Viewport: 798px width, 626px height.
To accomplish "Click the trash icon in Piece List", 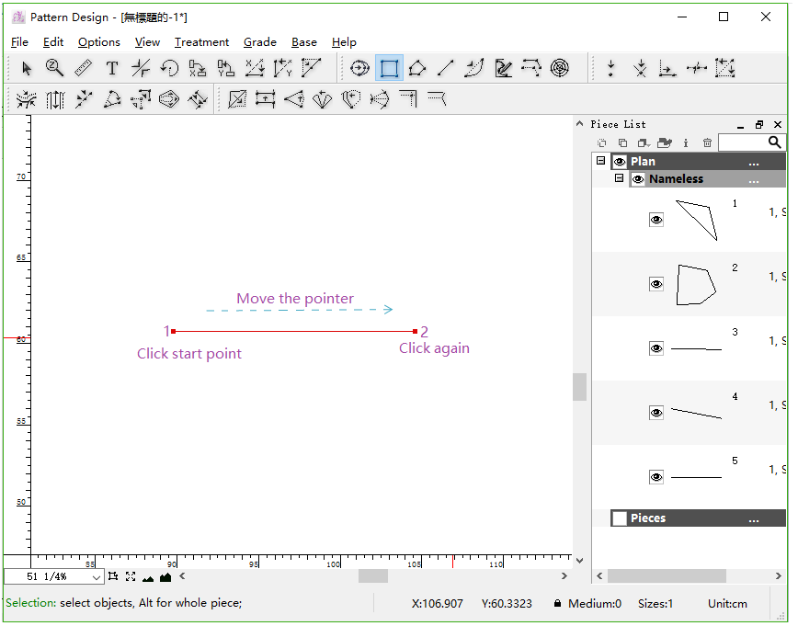I will click(x=706, y=142).
